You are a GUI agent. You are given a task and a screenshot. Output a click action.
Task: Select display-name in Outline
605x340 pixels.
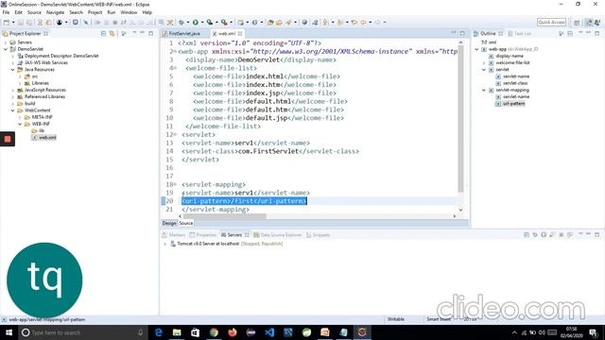point(510,56)
